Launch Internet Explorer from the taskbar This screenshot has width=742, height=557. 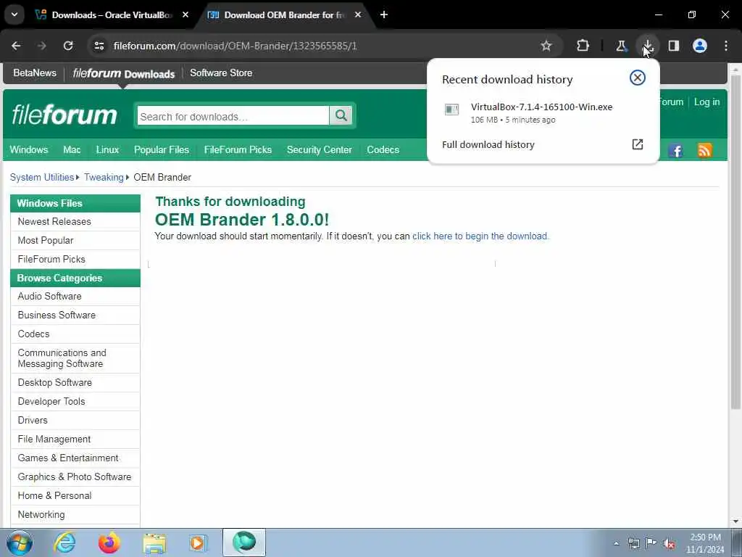(x=64, y=542)
